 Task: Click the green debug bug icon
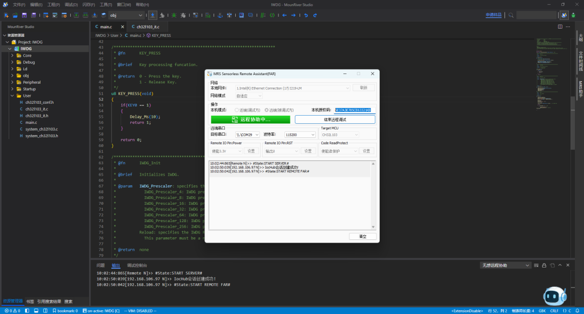coord(174,15)
